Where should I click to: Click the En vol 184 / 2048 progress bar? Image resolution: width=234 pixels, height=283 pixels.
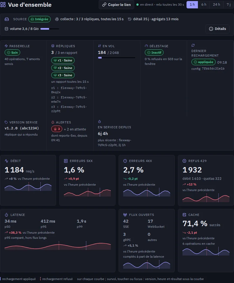117,58
